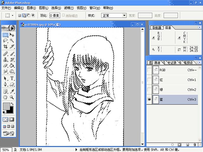Screen dimensions: 203x152
Task: Click load channel as selection icon
Action: point(172,145)
